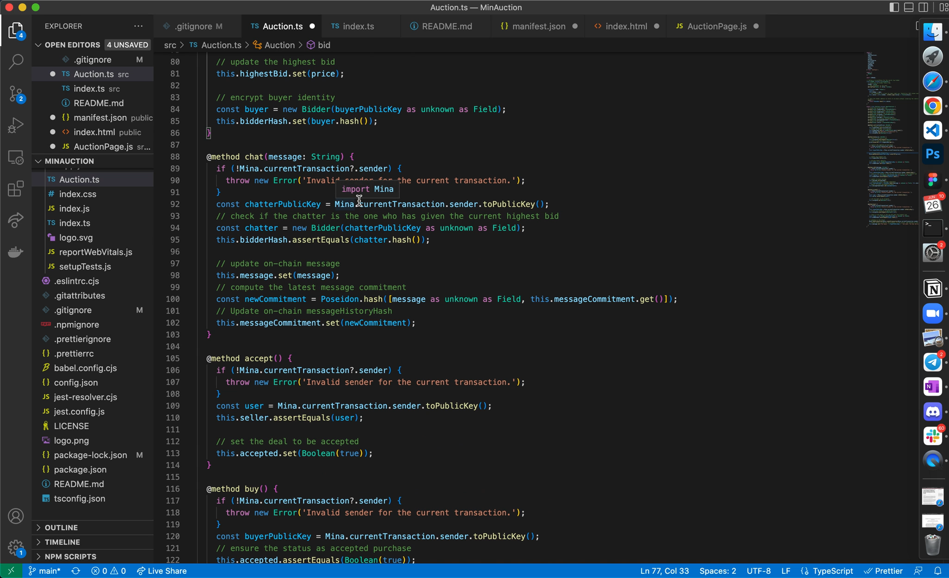Image resolution: width=949 pixels, height=578 pixels.
Task: Switch to the manifest.json editor tab
Action: click(x=539, y=26)
